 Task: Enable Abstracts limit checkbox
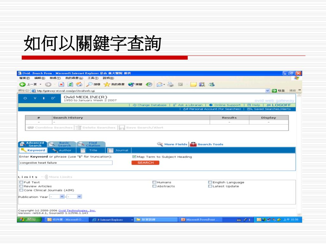[x=154, y=186]
